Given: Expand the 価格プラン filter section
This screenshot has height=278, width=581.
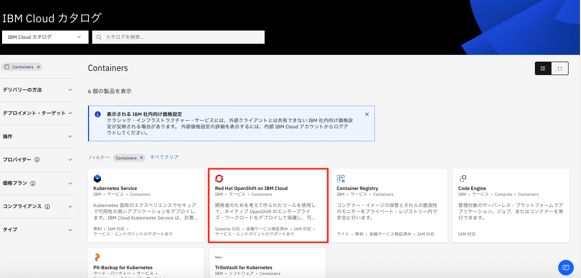Looking at the screenshot, I should tap(38, 183).
